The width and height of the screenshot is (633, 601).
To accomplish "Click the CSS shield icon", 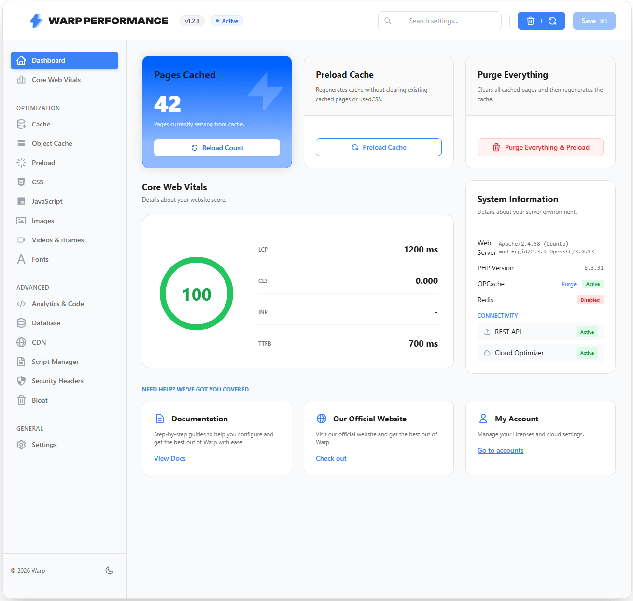I will click(x=21, y=182).
